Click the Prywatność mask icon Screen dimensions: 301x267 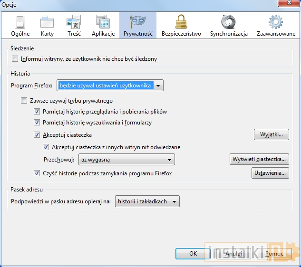137,22
